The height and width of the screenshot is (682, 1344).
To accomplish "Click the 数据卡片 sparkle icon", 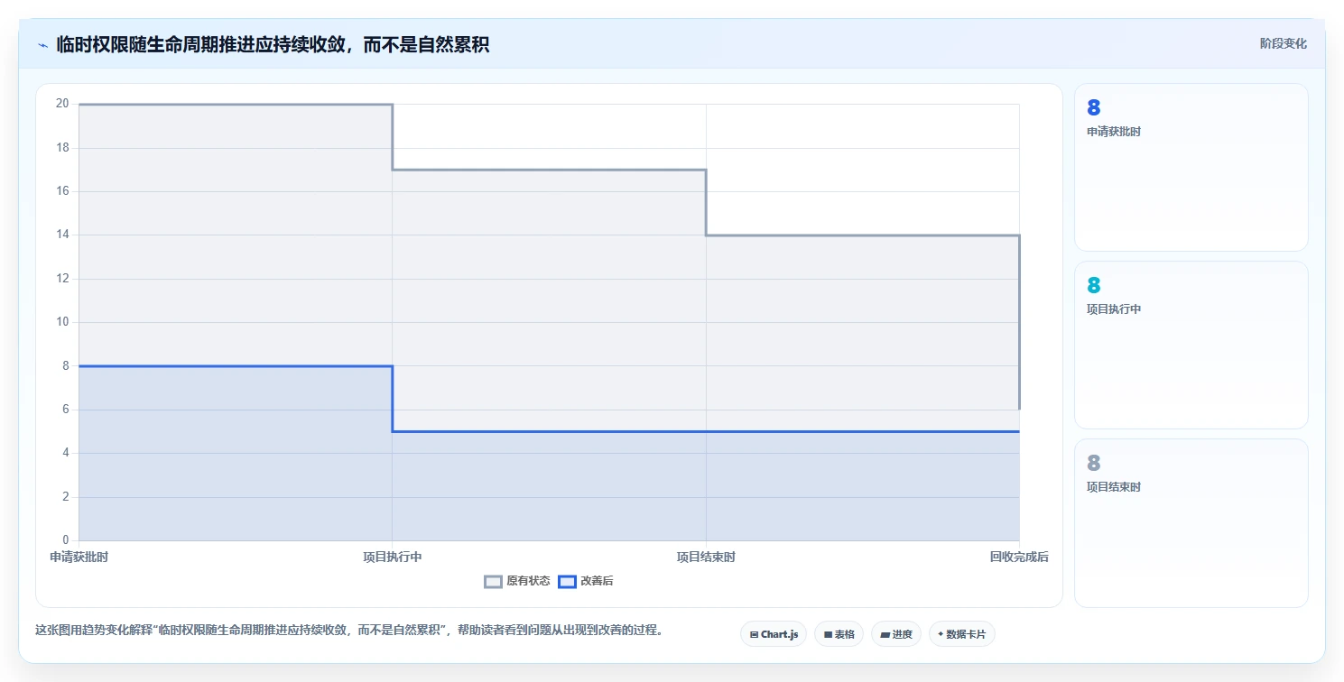I will [x=941, y=634].
